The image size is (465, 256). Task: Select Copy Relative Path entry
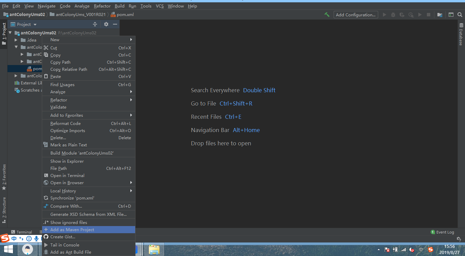click(x=89, y=69)
